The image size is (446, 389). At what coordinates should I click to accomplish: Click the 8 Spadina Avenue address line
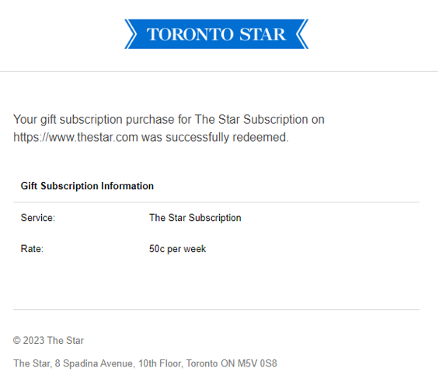pos(145,363)
